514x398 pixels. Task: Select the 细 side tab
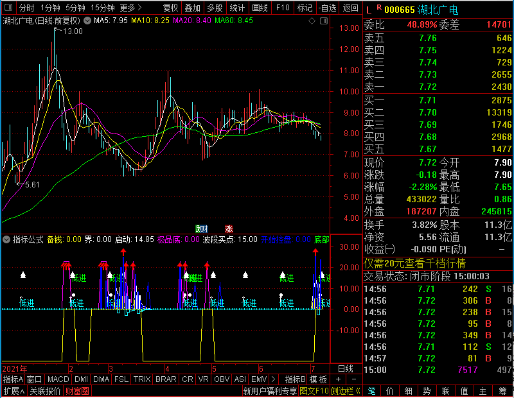tap(408, 391)
